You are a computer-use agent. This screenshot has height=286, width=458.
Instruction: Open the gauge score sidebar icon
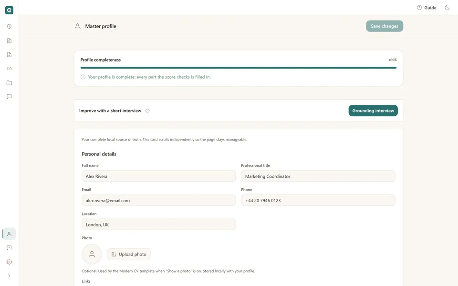coord(9,69)
